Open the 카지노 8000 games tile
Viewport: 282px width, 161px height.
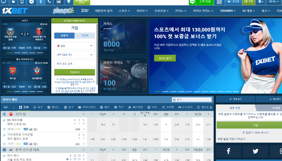click(124, 36)
